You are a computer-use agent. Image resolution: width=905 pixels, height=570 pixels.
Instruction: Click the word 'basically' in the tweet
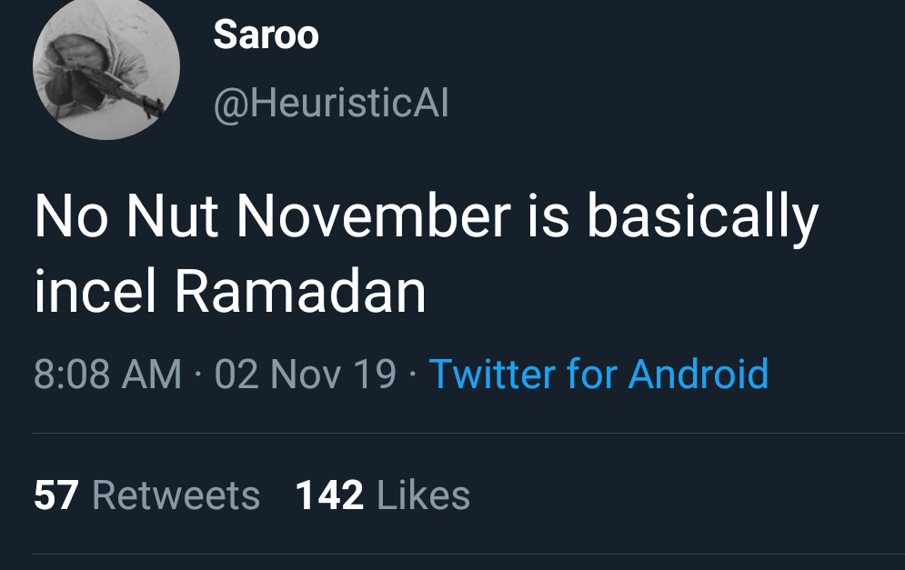point(702,217)
